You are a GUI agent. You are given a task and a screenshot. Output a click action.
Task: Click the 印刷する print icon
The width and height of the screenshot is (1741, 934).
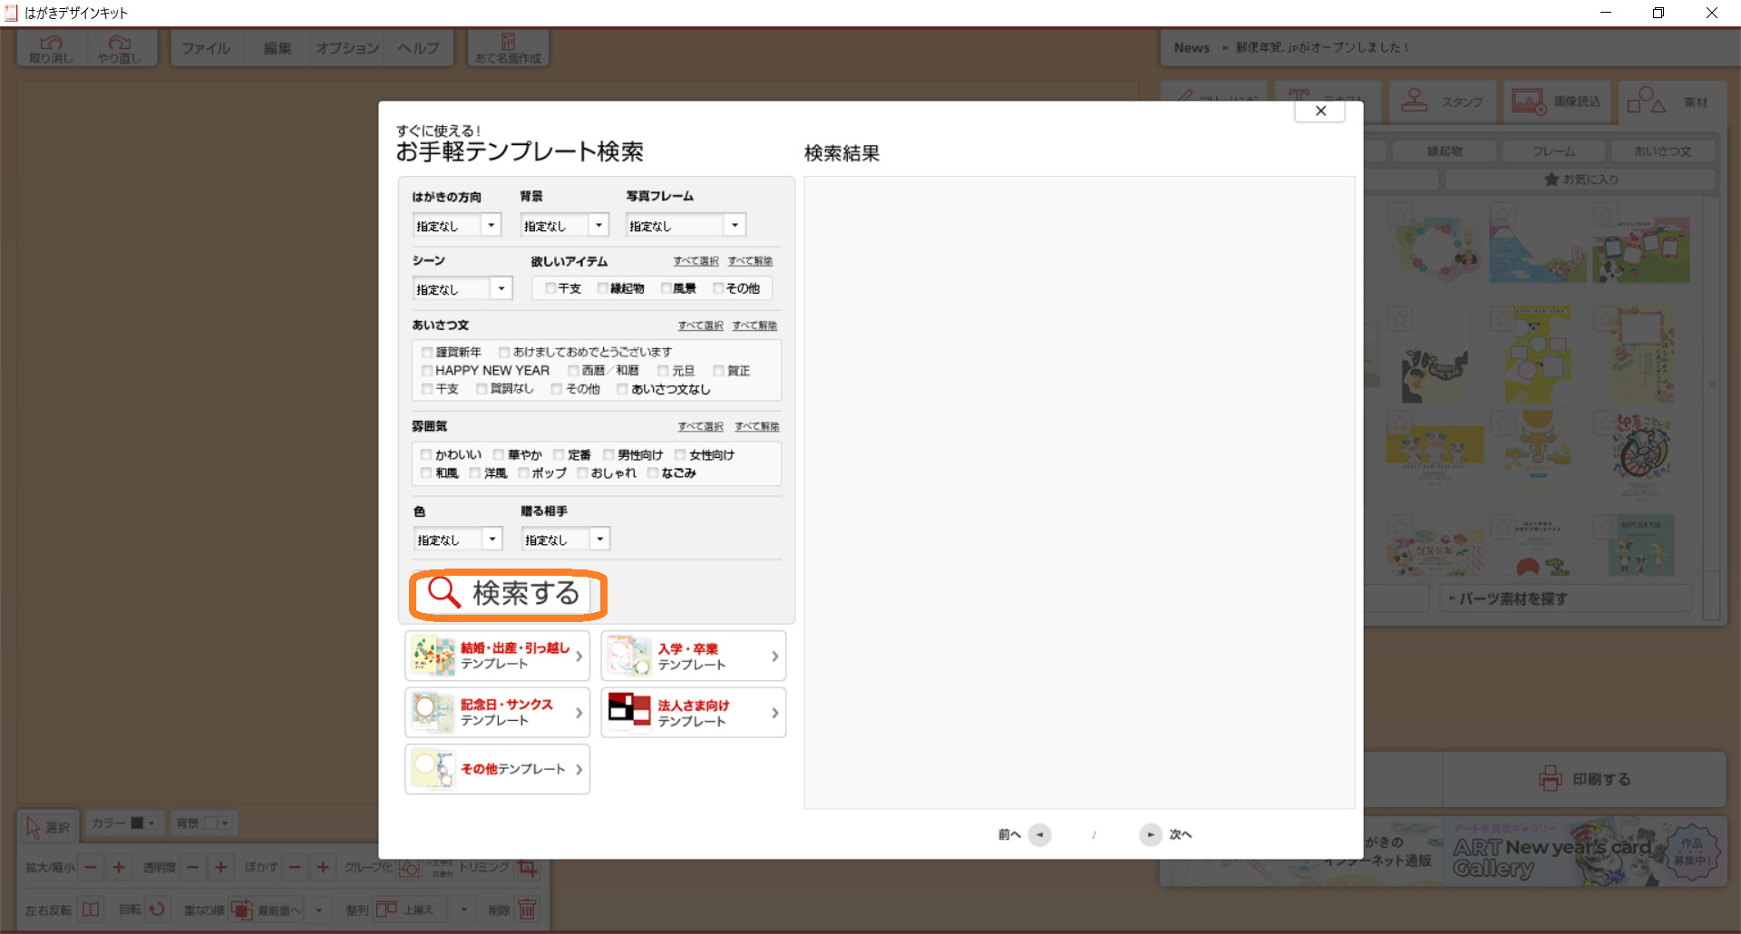point(1551,778)
